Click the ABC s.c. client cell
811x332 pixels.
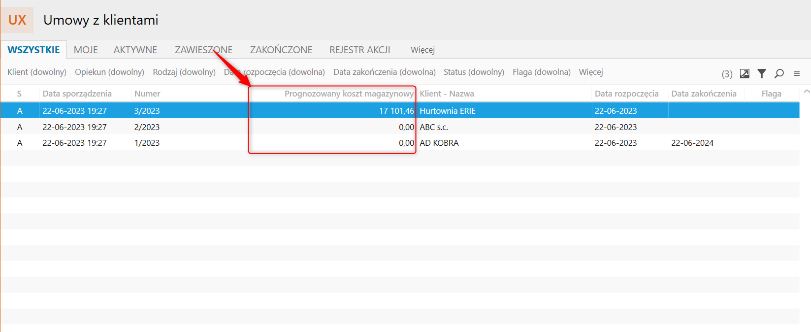[433, 127]
